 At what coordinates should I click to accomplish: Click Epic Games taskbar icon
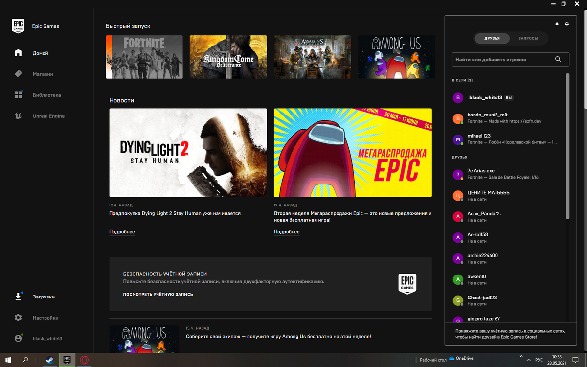[x=67, y=360]
